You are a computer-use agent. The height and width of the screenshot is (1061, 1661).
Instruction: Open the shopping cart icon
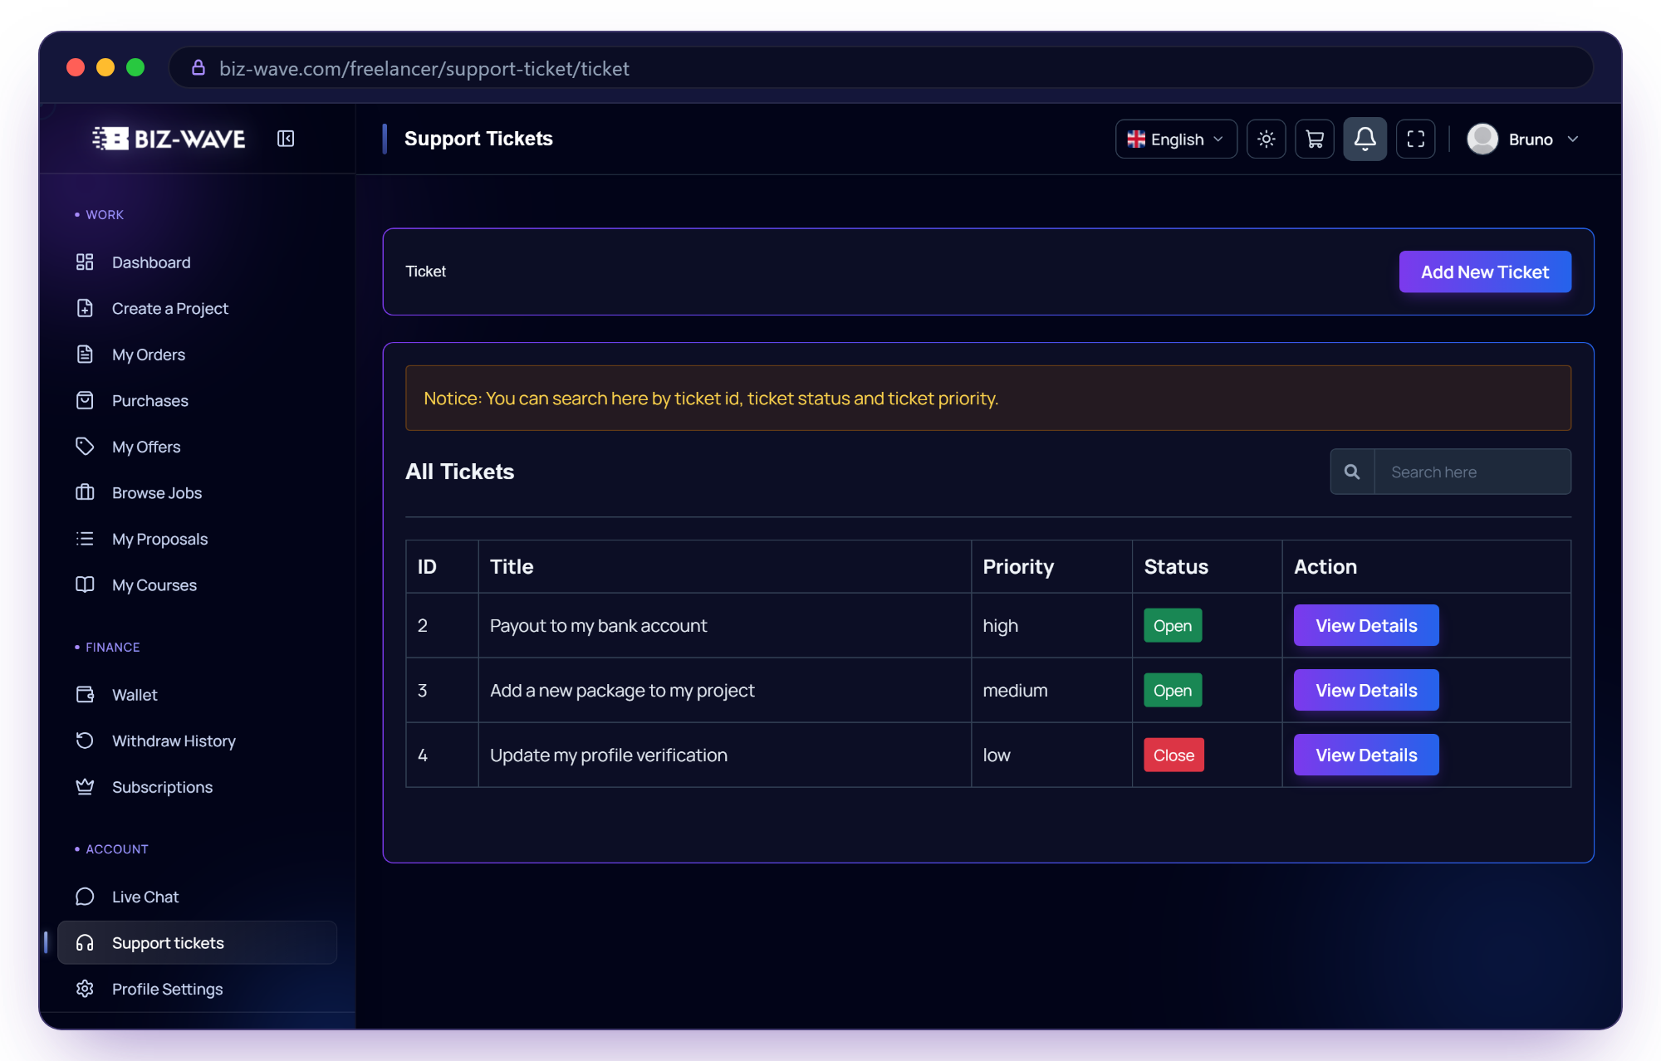[x=1315, y=139]
